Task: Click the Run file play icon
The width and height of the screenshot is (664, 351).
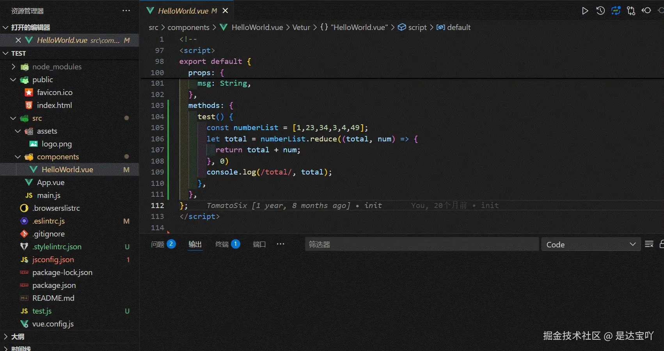Action: click(x=585, y=11)
